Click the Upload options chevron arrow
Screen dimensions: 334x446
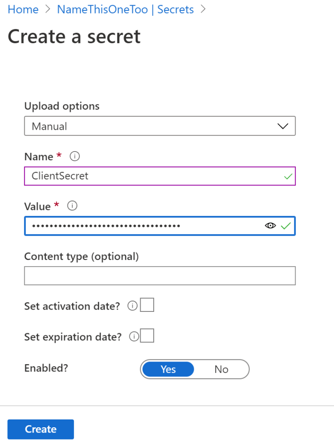point(283,126)
